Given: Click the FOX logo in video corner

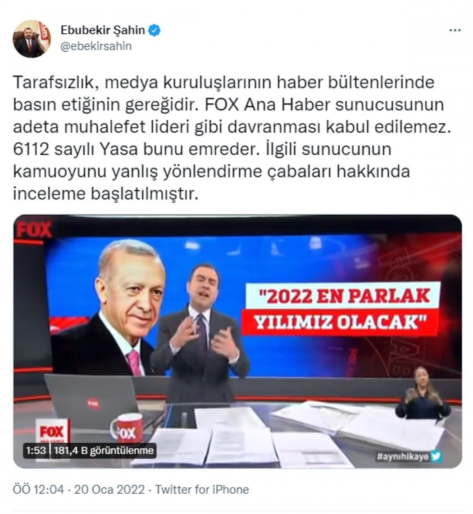Looking at the screenshot, I should tap(34, 230).
